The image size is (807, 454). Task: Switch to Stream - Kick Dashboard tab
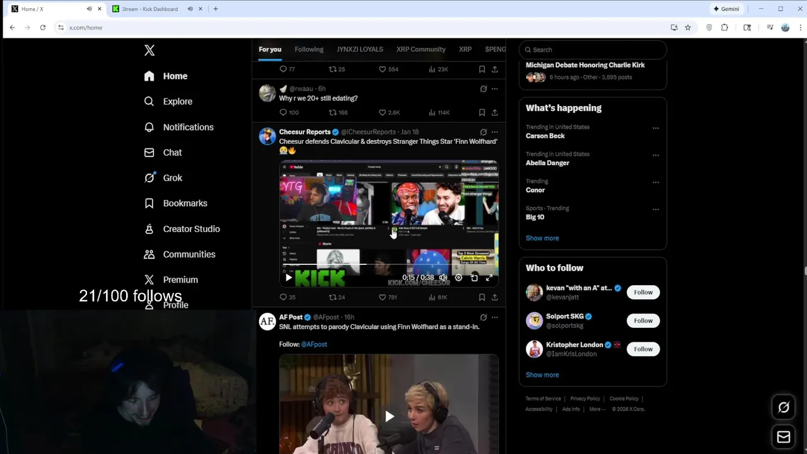[x=150, y=9]
